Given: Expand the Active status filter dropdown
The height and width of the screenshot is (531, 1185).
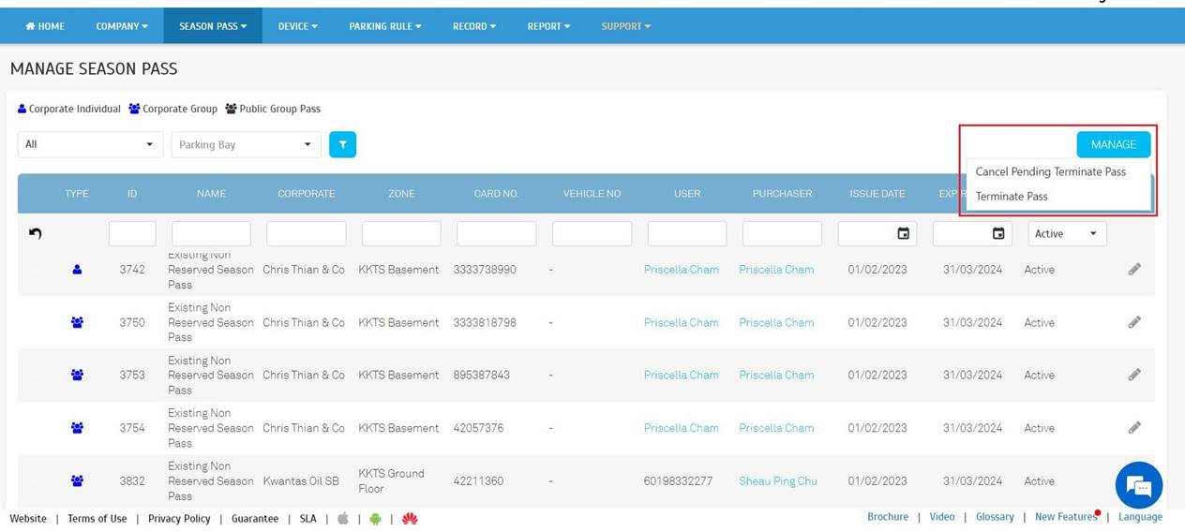Looking at the screenshot, I should tap(1067, 233).
